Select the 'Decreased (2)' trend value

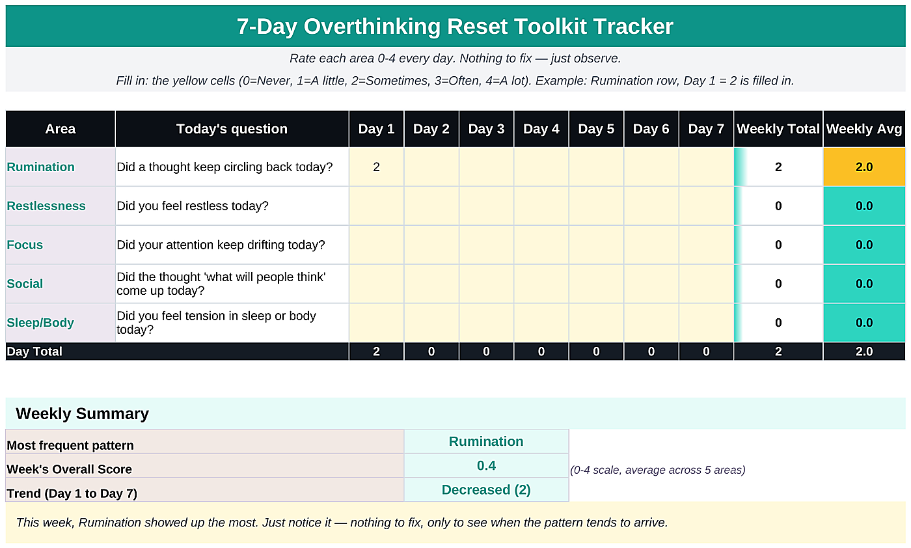click(486, 489)
